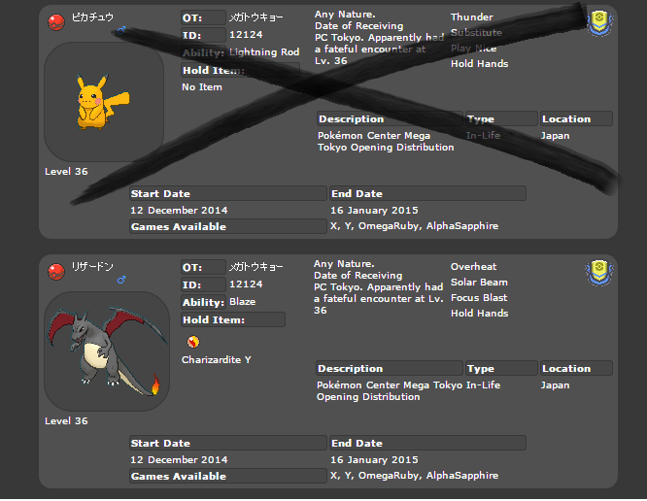Viewport: 647px width, 501px height.
Task: Click the Thunder move on Pikachu card
Action: [x=471, y=17]
